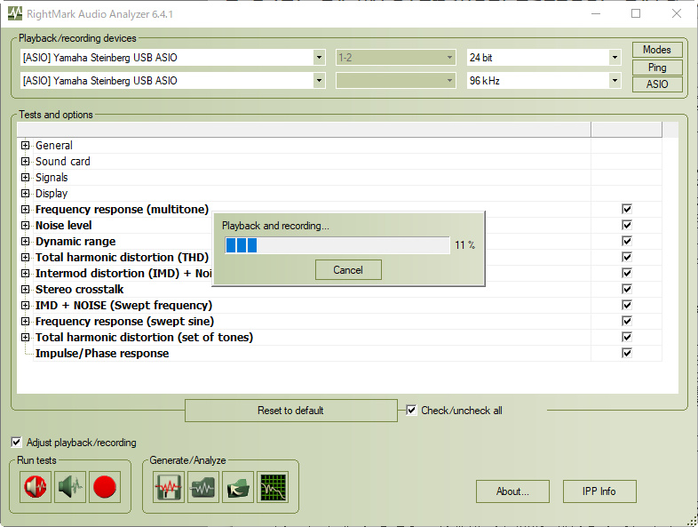Screen dimensions: 698x527
Task: Expand Total harmonic distortion (THD) node
Action: (26, 258)
